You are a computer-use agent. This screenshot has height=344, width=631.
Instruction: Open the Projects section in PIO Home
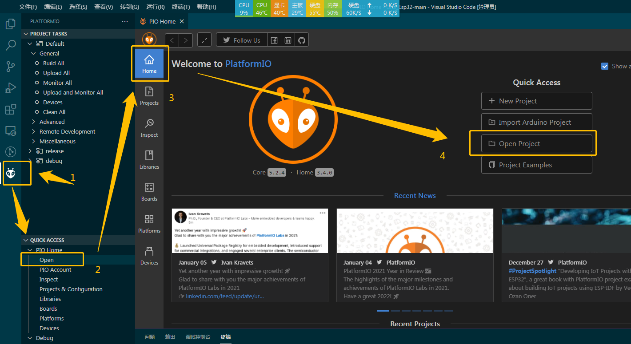coord(149,96)
